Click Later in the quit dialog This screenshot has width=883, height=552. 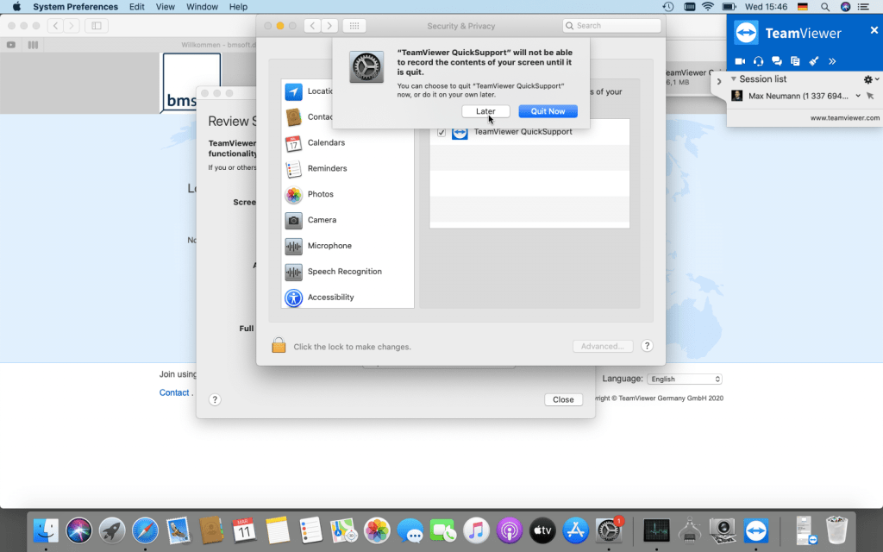tap(485, 111)
